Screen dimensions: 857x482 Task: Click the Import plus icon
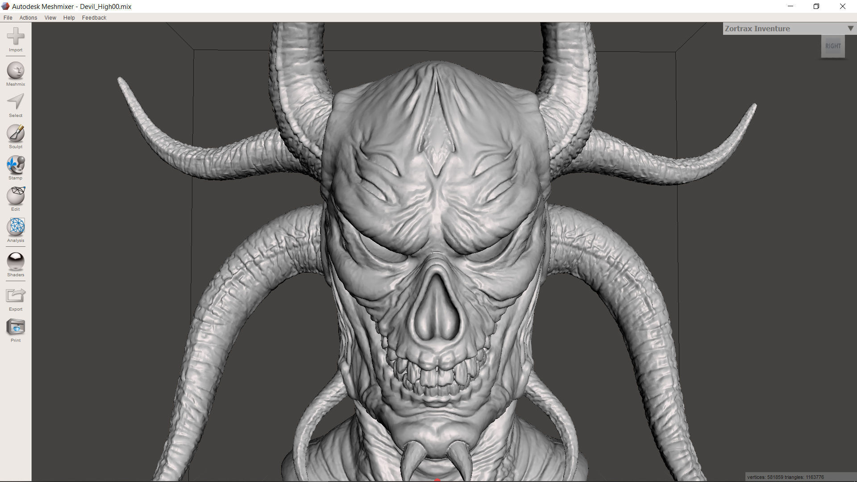pyautogui.click(x=16, y=36)
